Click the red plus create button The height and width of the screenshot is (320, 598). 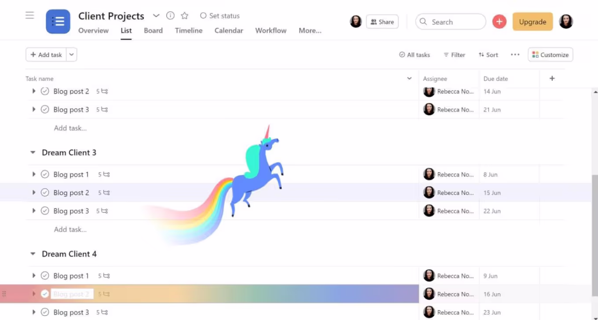pos(499,22)
